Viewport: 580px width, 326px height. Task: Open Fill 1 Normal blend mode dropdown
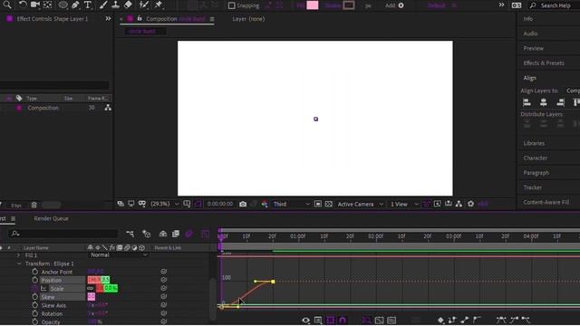119,255
